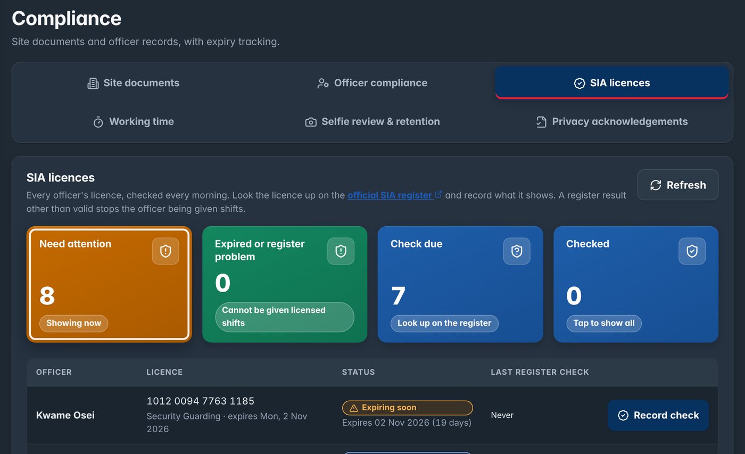Click the Cannot be given licensed shifts pill
Image resolution: width=745 pixels, height=454 pixels.
point(285,317)
